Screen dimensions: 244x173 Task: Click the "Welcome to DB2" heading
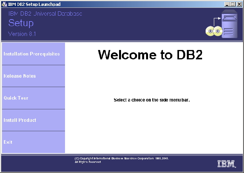150,55
